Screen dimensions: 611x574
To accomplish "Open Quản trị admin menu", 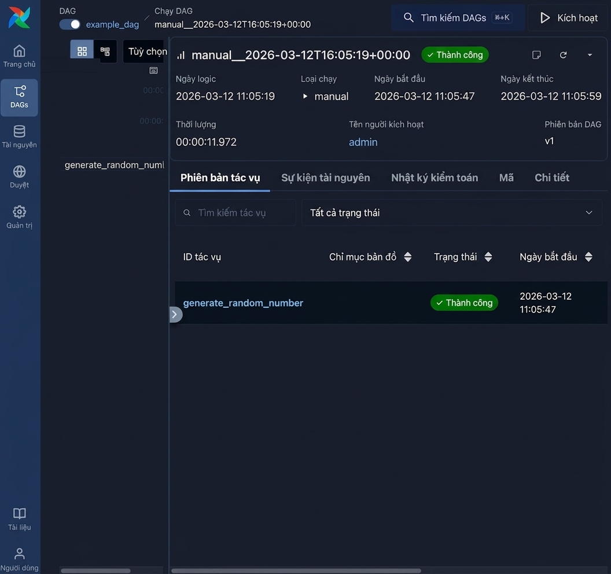I will coord(19,218).
